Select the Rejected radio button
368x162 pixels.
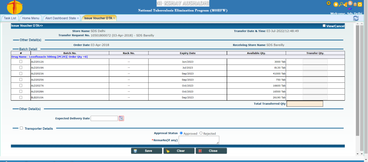click(x=201, y=133)
